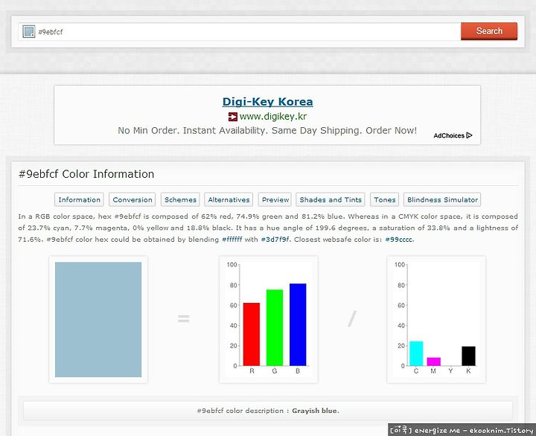Select the Alternatives tab
Image resolution: width=536 pixels, height=436 pixels.
tap(229, 199)
